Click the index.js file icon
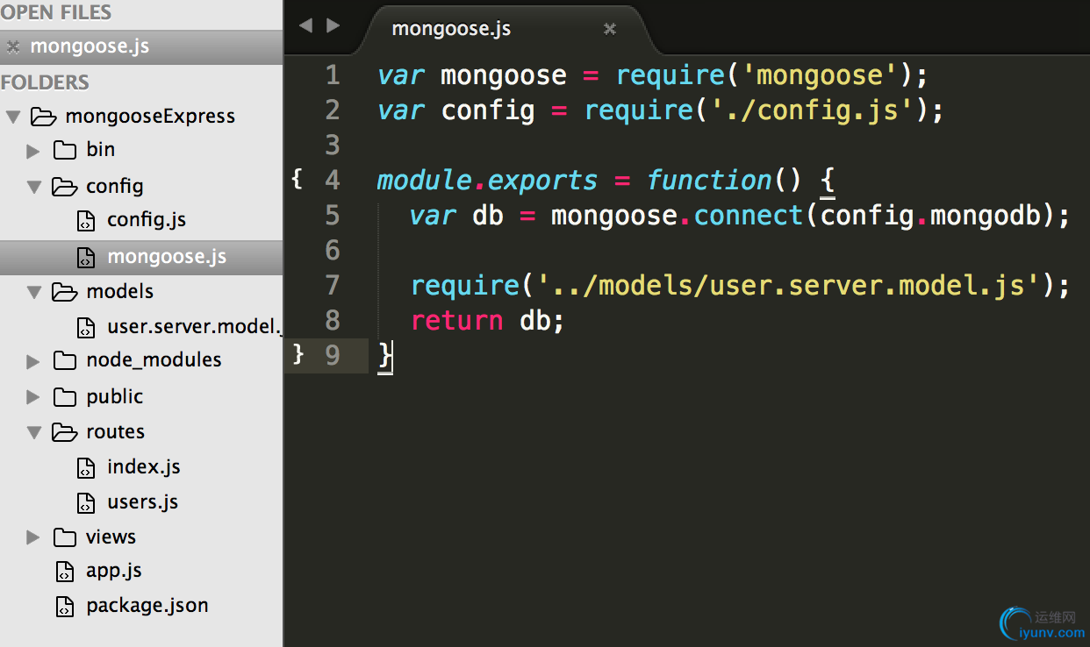Viewport: 1090px width, 647px height. (85, 468)
